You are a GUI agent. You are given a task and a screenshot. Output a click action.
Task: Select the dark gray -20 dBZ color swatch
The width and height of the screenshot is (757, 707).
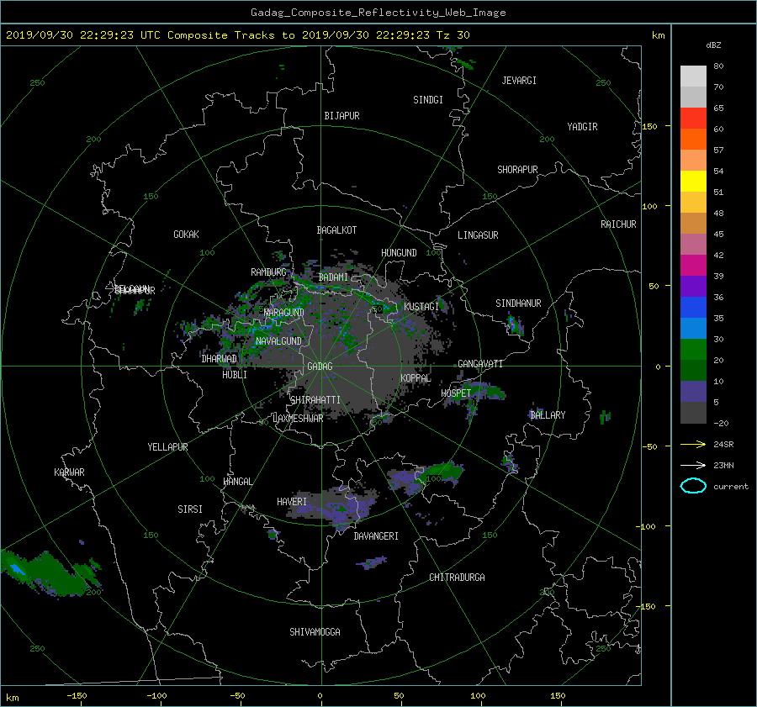click(693, 412)
